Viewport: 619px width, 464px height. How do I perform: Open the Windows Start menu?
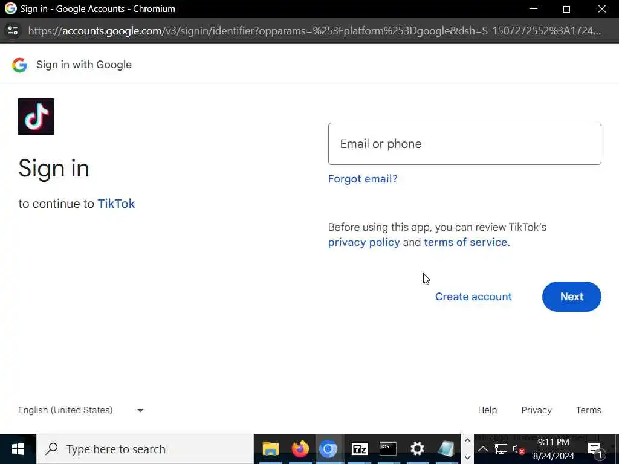click(x=18, y=449)
